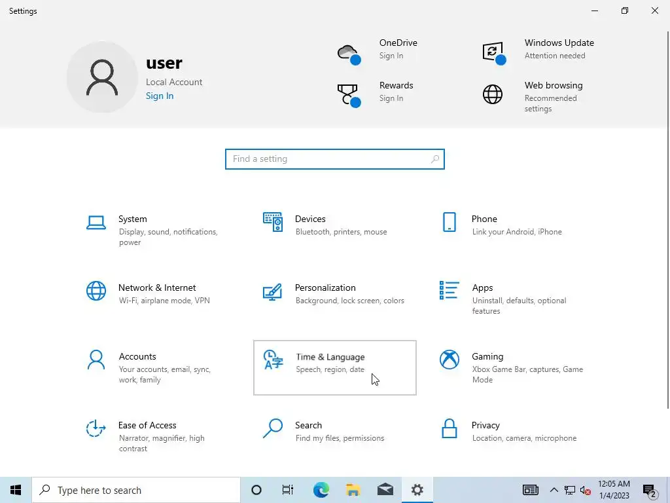Click 'Display, sound, notifications, power' text
Screen dimensions: 670x503
tap(168, 237)
